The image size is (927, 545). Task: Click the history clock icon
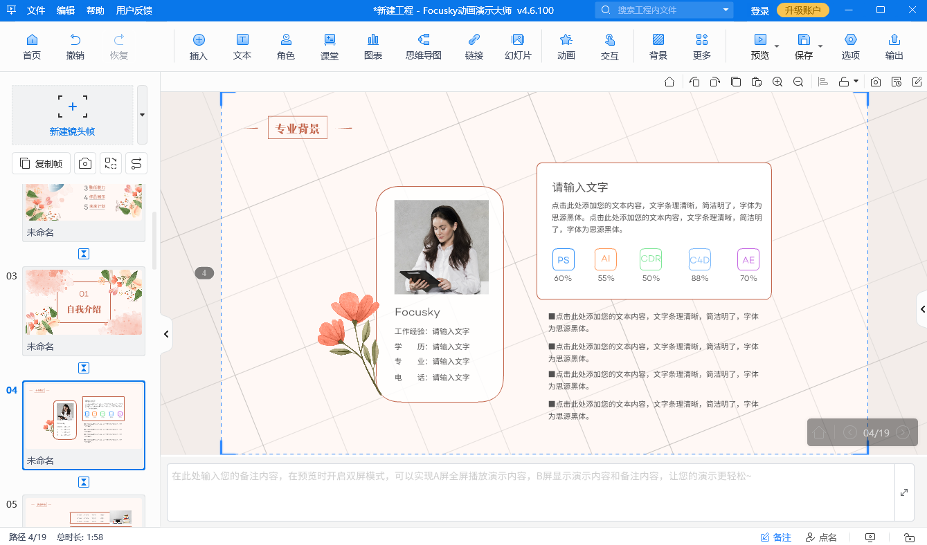pos(897,82)
